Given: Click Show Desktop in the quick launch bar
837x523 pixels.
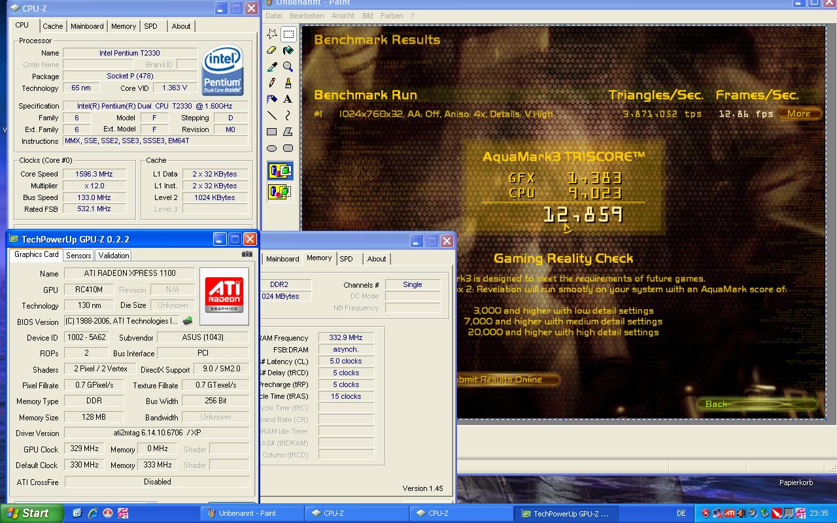Looking at the screenshot, I should coord(78,513).
